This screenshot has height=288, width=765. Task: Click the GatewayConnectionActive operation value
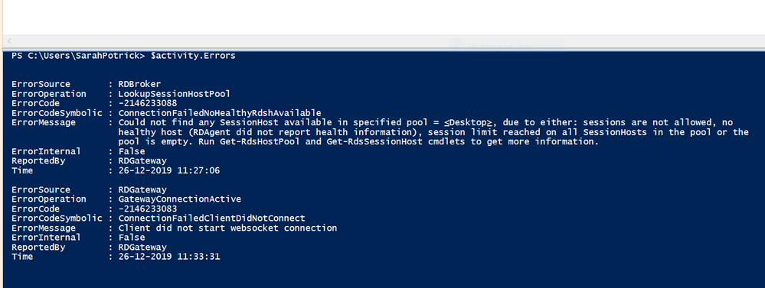tap(179, 199)
